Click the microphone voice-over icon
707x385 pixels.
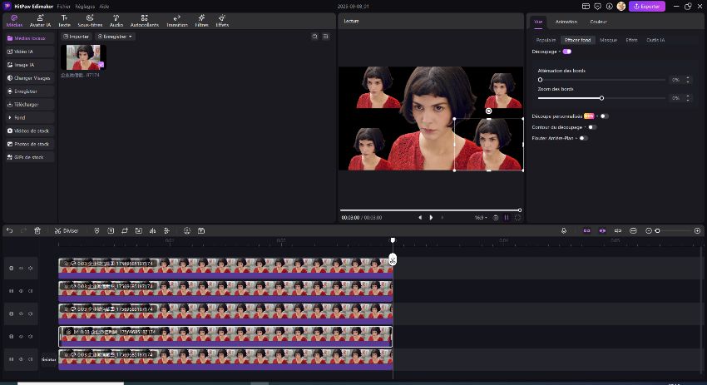click(564, 230)
